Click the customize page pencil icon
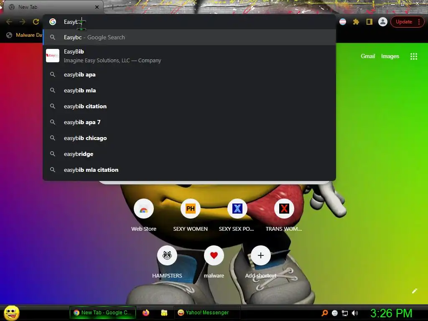 [x=414, y=291]
